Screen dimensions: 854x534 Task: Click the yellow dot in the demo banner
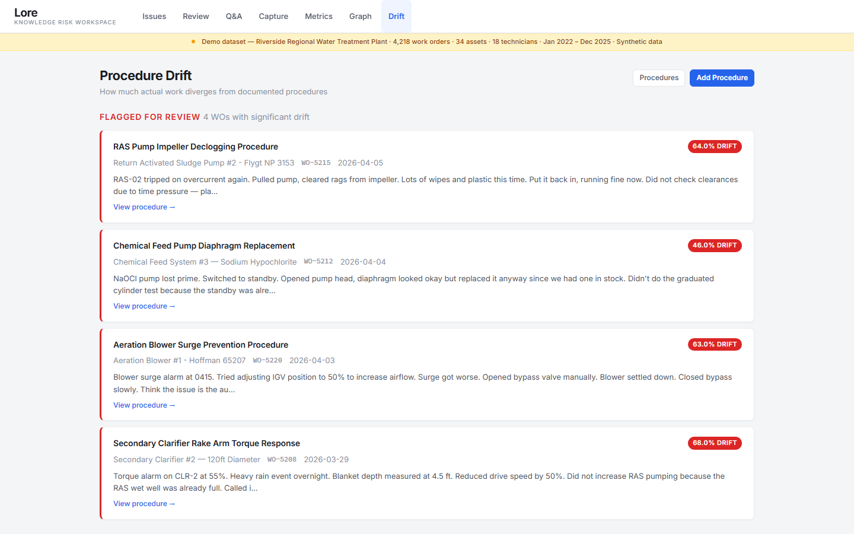tap(193, 42)
